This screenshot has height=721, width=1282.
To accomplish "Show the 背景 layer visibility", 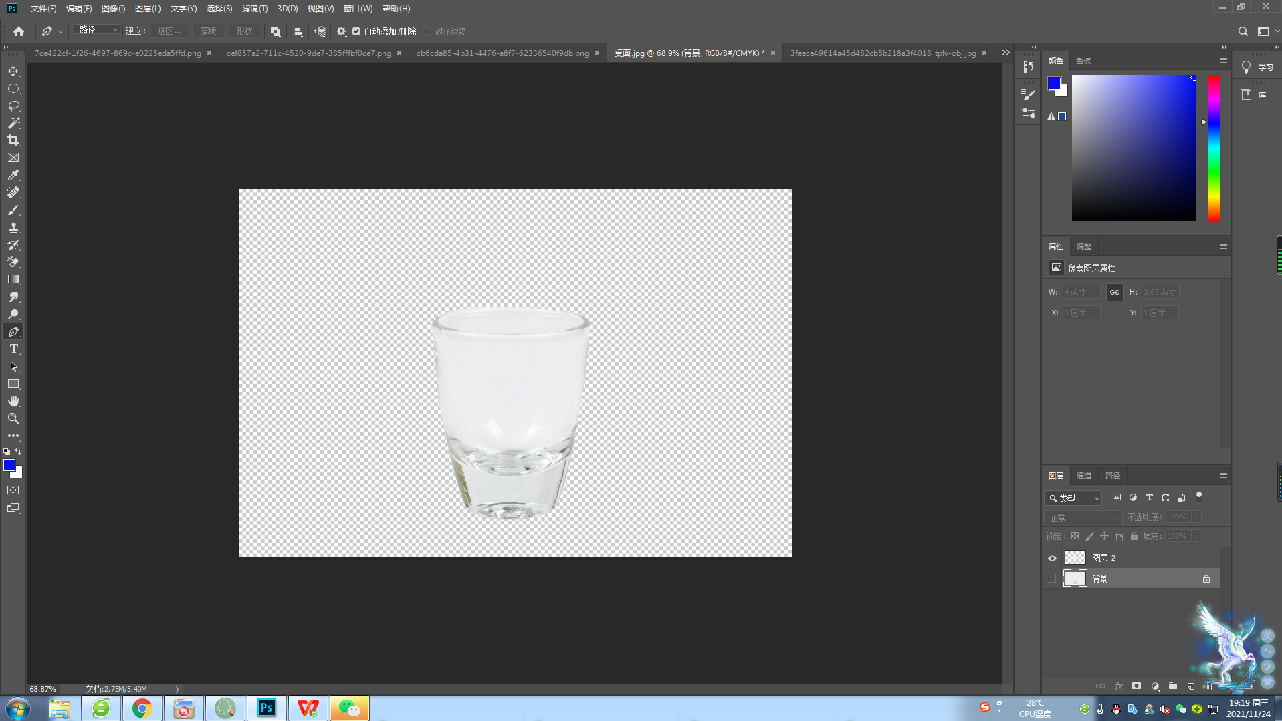I will [x=1052, y=579].
